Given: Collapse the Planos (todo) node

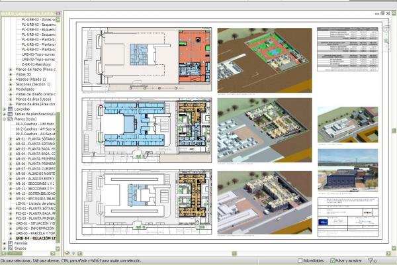Looking at the screenshot, I should click(x=3, y=120).
